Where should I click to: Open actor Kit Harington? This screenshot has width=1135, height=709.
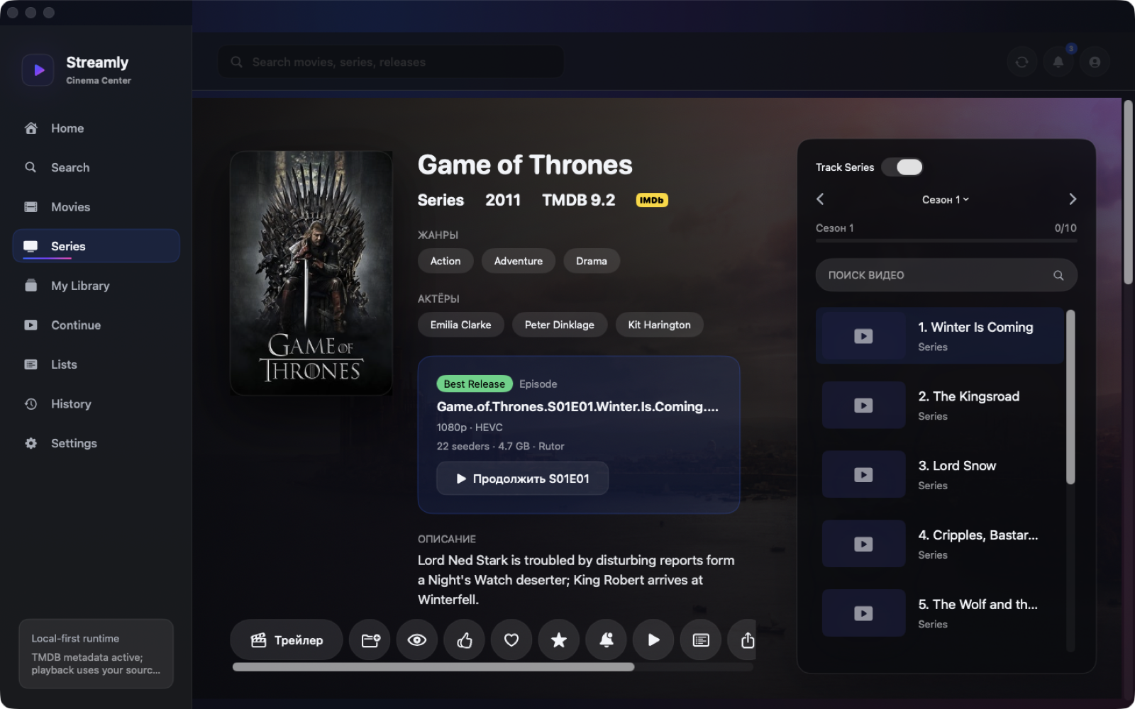pos(659,325)
